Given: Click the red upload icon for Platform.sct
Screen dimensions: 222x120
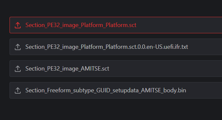Looking at the screenshot, I should click(18, 25).
